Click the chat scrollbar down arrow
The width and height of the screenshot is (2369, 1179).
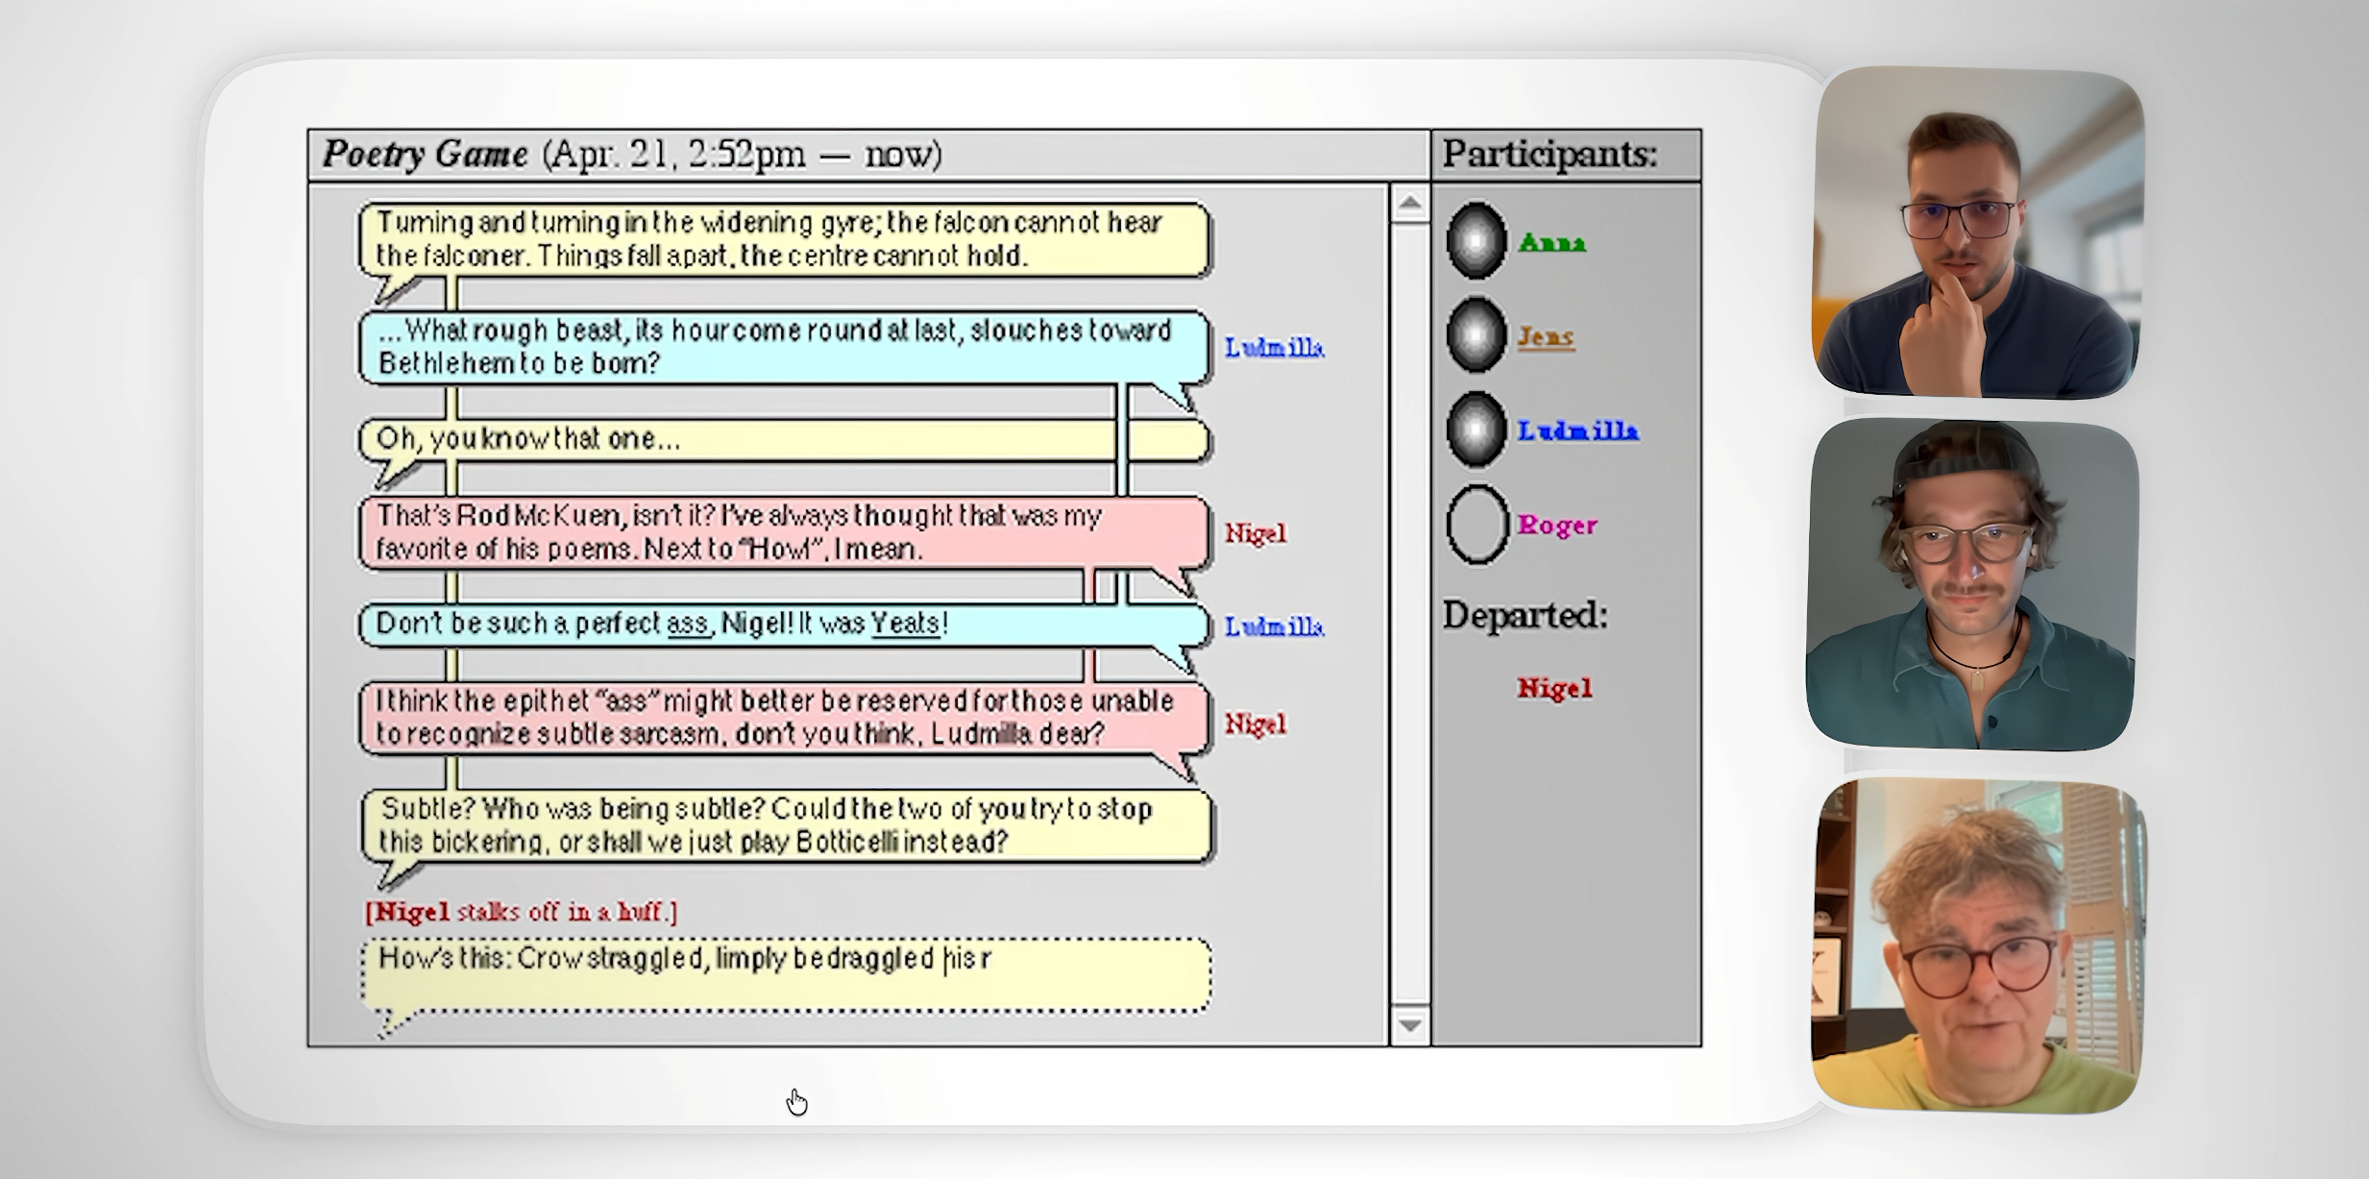tap(1409, 1025)
